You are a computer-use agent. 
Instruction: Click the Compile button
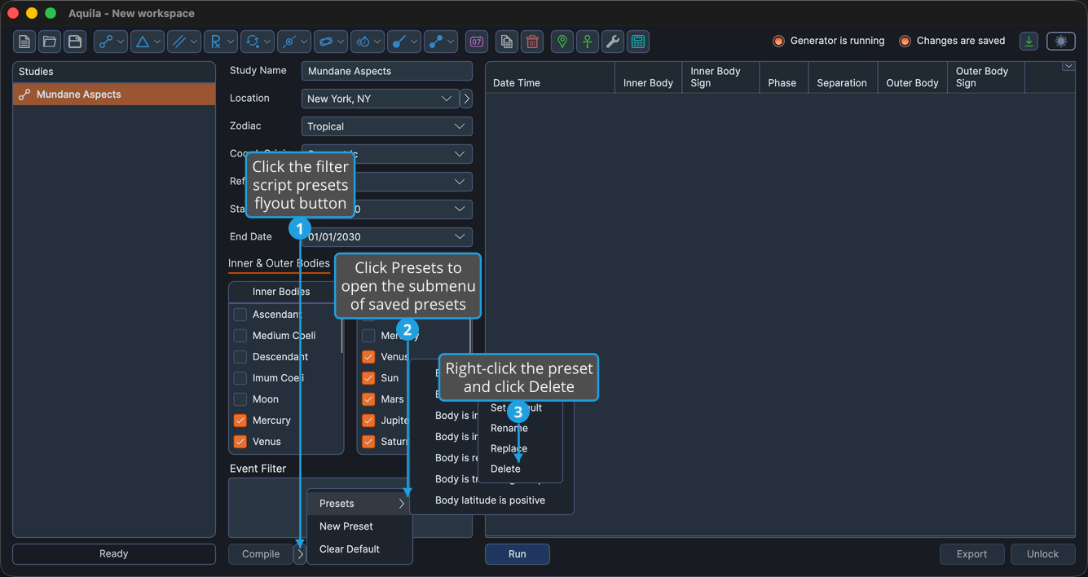point(261,554)
